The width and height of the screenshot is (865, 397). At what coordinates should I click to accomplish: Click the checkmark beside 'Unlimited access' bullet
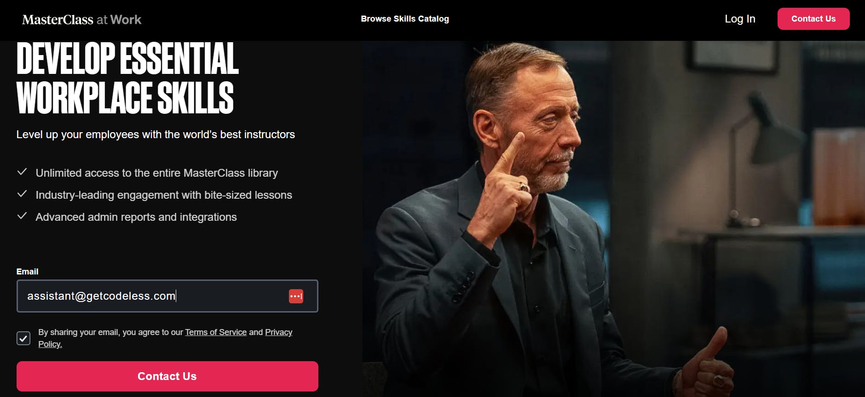point(23,172)
